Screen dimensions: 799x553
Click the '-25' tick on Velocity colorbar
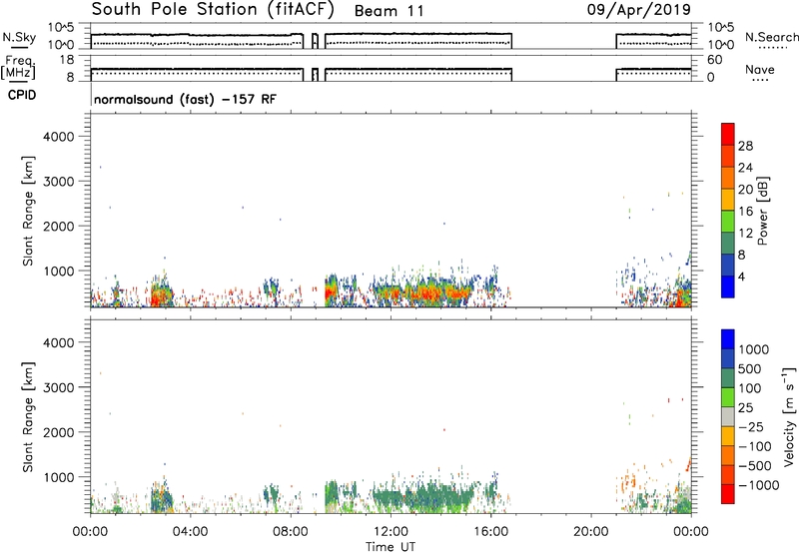[751, 427]
